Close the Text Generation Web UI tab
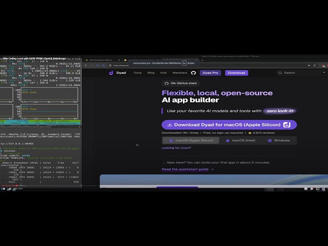The height and width of the screenshot is (246, 328). 119,60
